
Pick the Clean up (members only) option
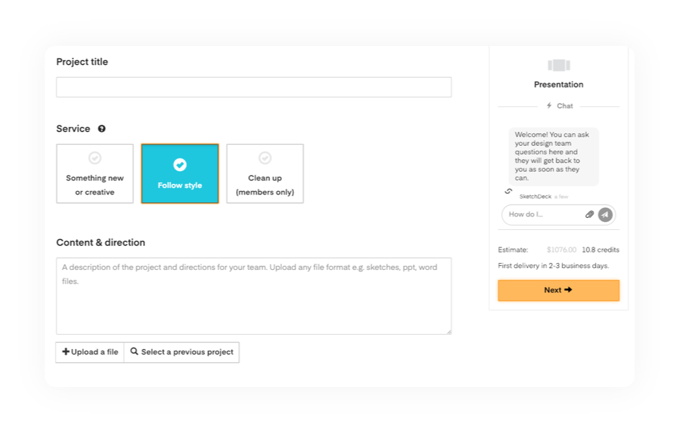(265, 173)
